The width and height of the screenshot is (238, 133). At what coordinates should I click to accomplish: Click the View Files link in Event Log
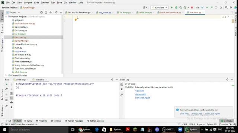(x=140, y=91)
